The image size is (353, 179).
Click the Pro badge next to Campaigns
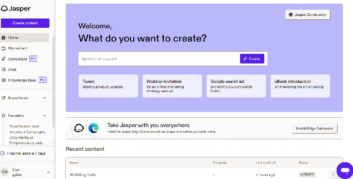(34, 59)
